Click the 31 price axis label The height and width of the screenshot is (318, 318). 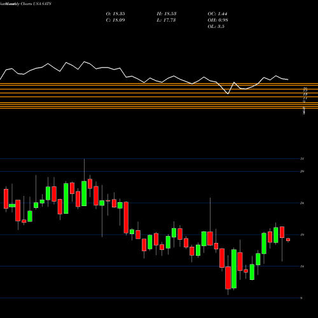302,158
